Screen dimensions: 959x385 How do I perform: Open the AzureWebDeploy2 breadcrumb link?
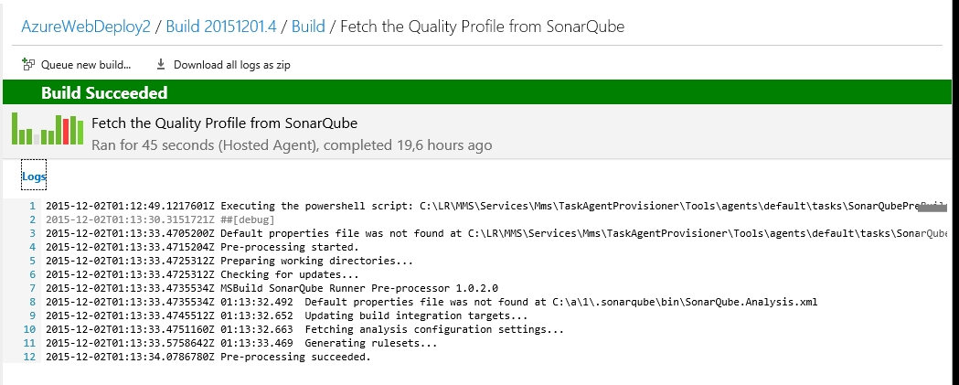[86, 27]
